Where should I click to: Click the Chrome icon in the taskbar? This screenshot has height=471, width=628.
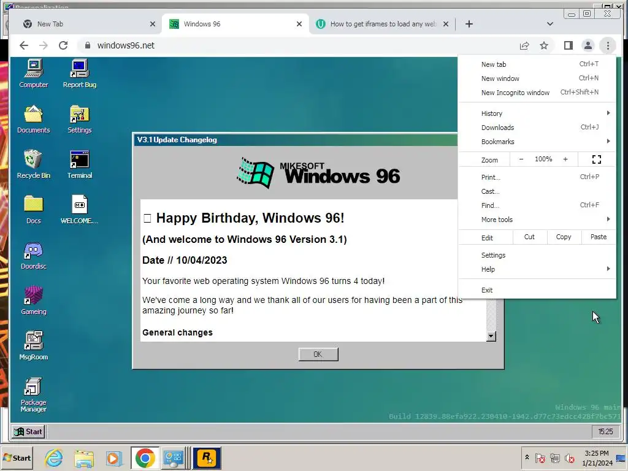point(145,458)
